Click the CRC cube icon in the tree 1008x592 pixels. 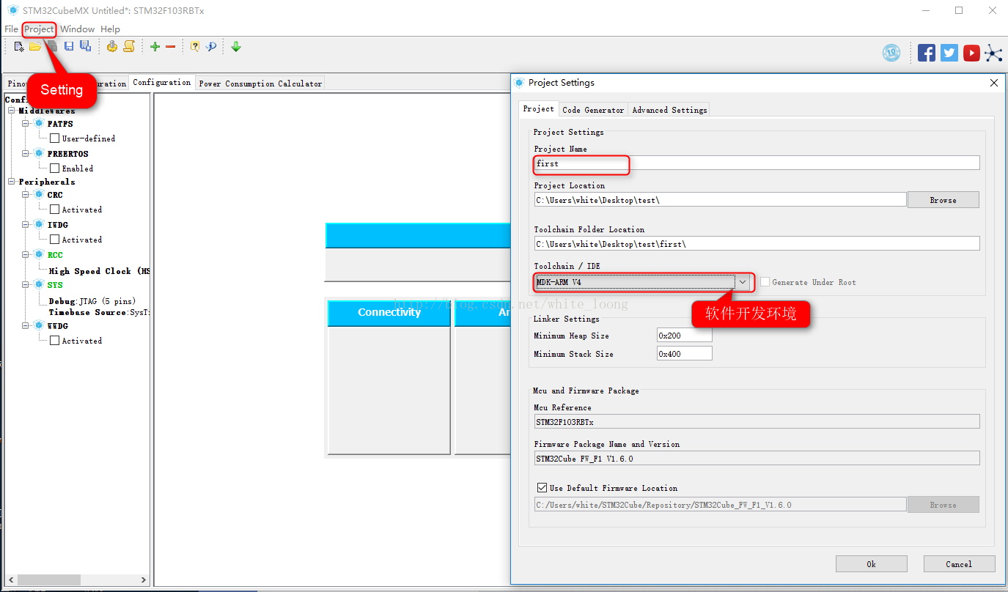(39, 194)
